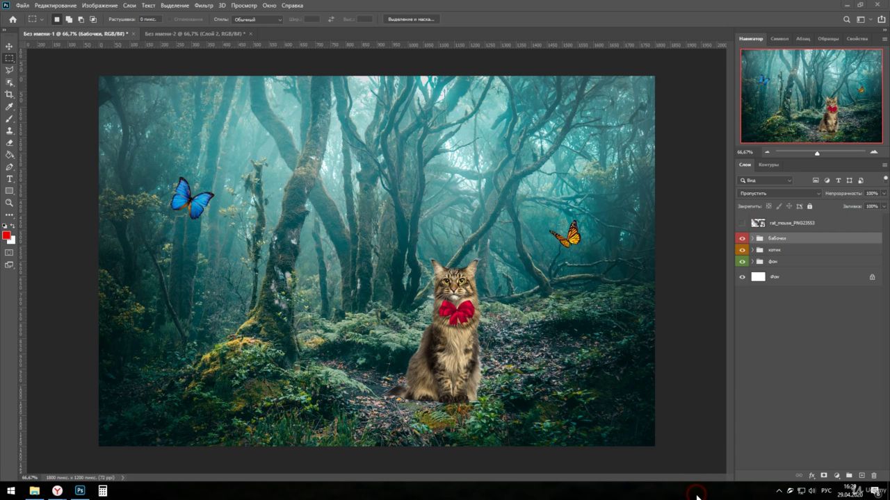This screenshot has width=890, height=500.
Task: Open the Выделение menu
Action: [x=174, y=6]
